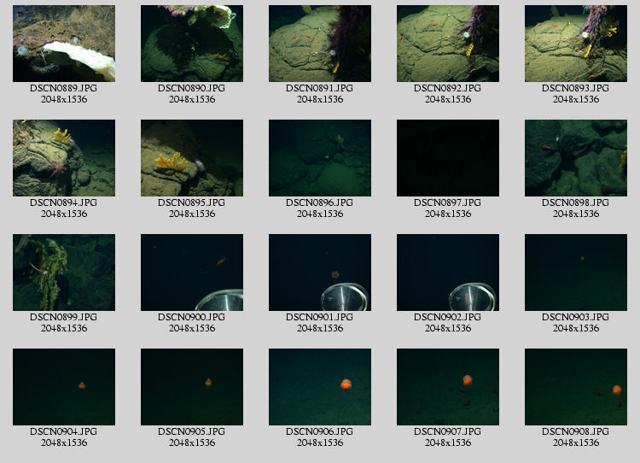Open the nearly black DSCN0897.JPG thumbnail
The height and width of the screenshot is (463, 640).
click(x=448, y=158)
